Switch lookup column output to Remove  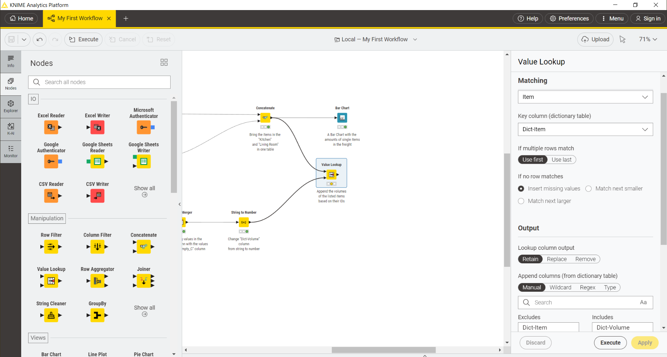pos(586,259)
